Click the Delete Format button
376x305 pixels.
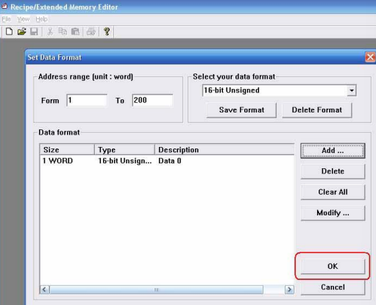pos(317,110)
